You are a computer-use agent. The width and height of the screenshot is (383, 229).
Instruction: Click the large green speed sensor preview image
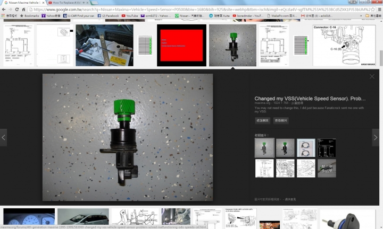(128, 137)
